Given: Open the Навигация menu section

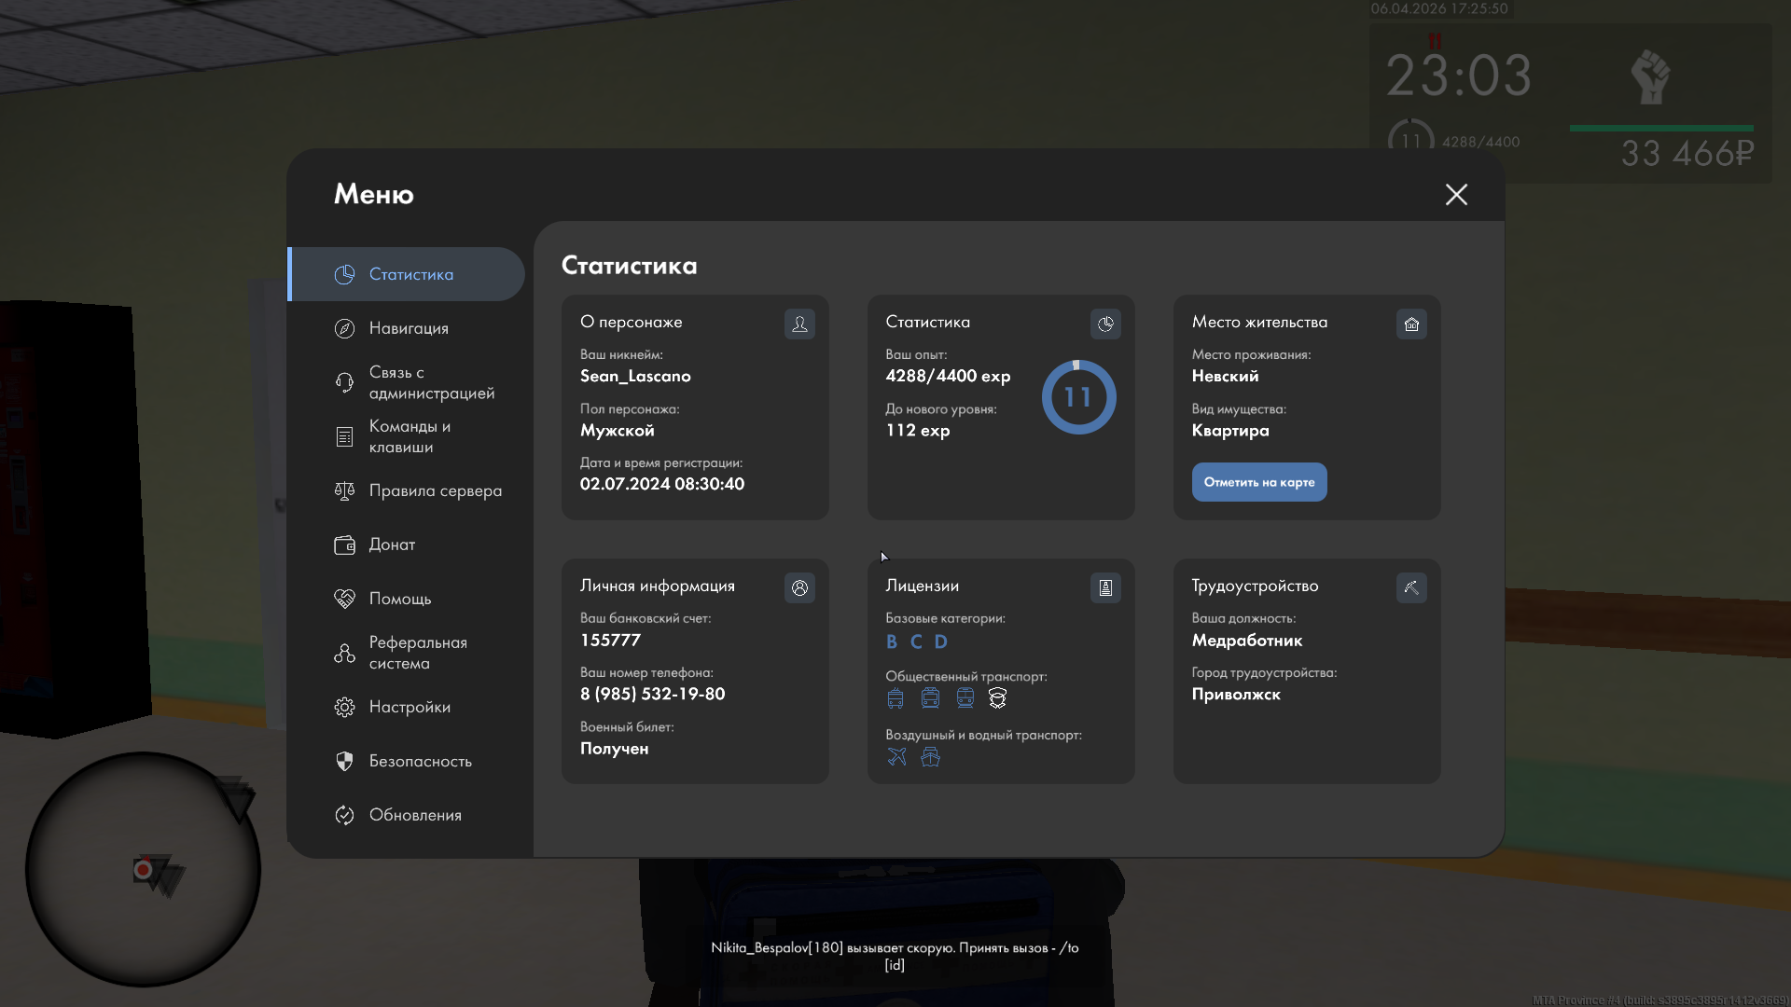Looking at the screenshot, I should pyautogui.click(x=409, y=328).
